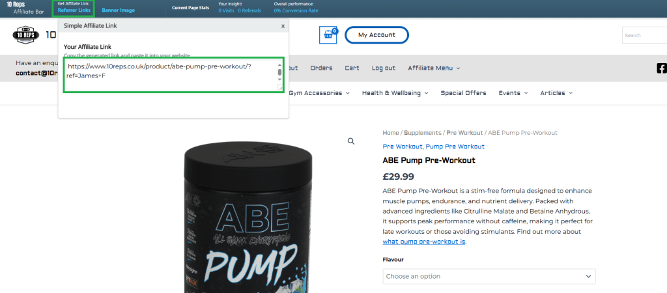667x293 pixels.
Task: Click the My Account button
Action: [x=376, y=35]
